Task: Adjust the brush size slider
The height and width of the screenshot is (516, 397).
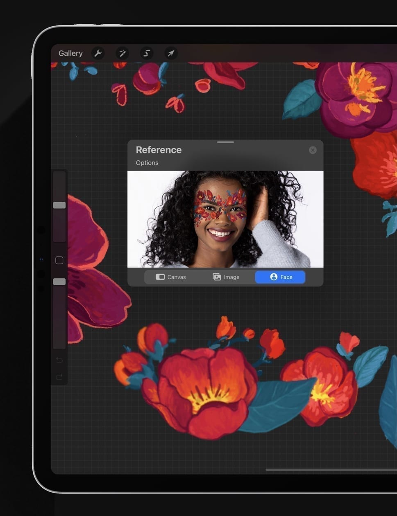Action: pyautogui.click(x=59, y=205)
